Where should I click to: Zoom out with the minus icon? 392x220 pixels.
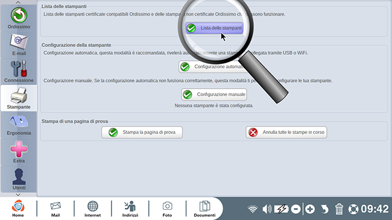pyautogui.click(x=296, y=209)
